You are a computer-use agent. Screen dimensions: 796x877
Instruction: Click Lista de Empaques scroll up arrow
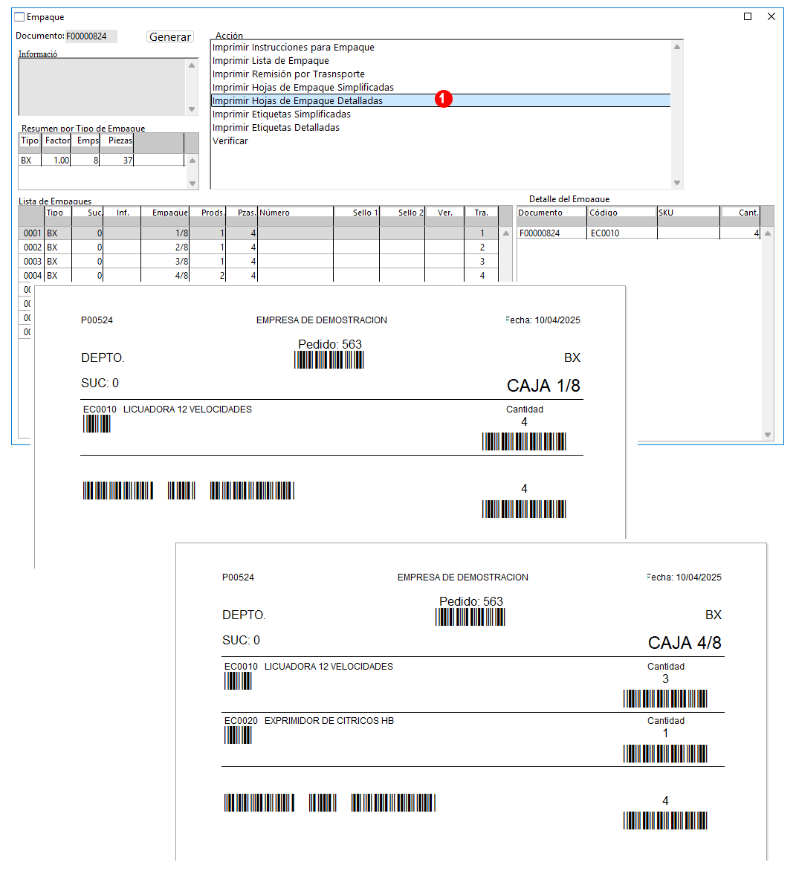pos(505,233)
